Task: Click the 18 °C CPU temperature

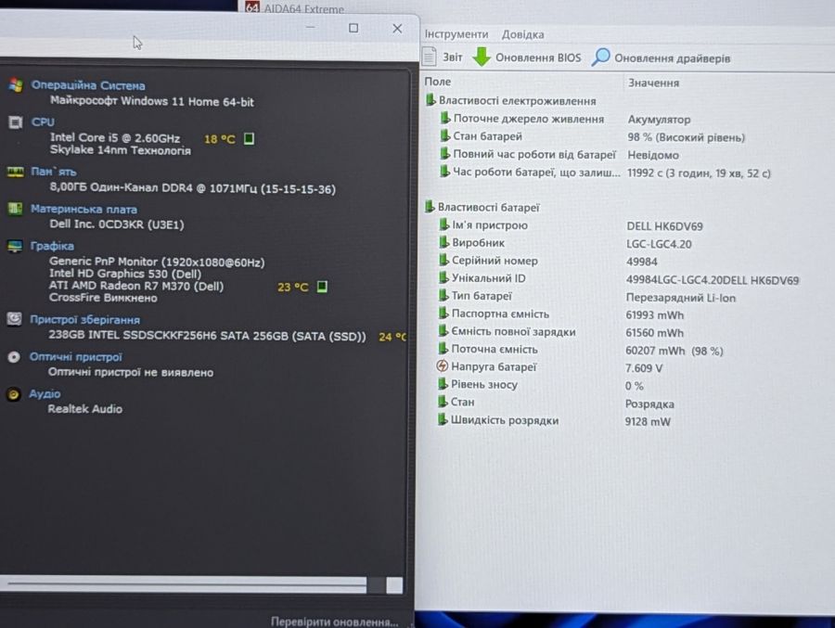Action: (219, 139)
